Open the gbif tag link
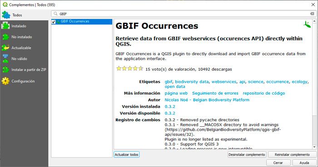318x167 pixels. point(169,82)
